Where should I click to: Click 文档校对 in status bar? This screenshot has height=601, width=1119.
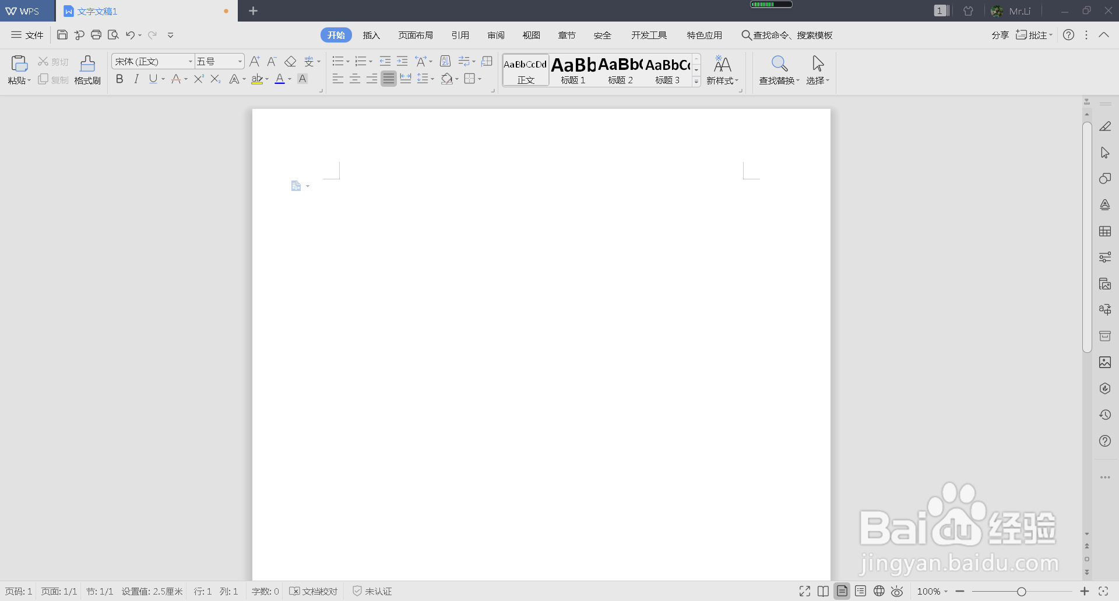(x=314, y=591)
